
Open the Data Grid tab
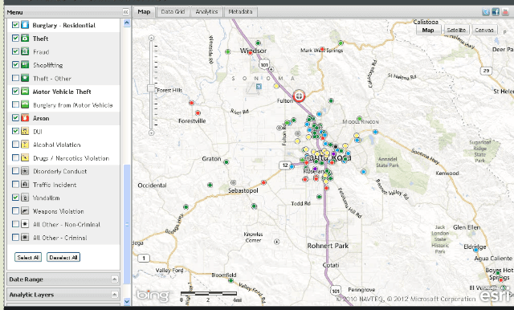tap(173, 12)
